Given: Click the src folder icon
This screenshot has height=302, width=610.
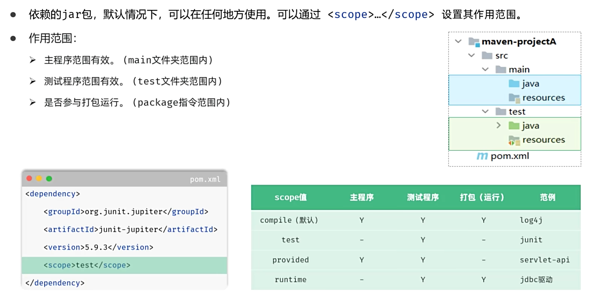Looking at the screenshot, I should pos(487,55).
